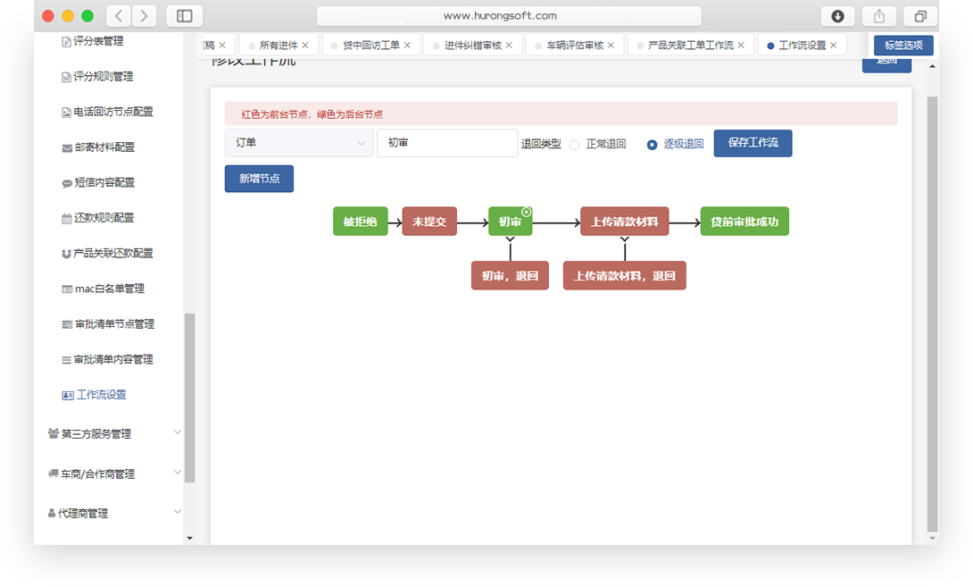Open the browser downloads icon
The width and height of the screenshot is (973, 587).
point(837,16)
